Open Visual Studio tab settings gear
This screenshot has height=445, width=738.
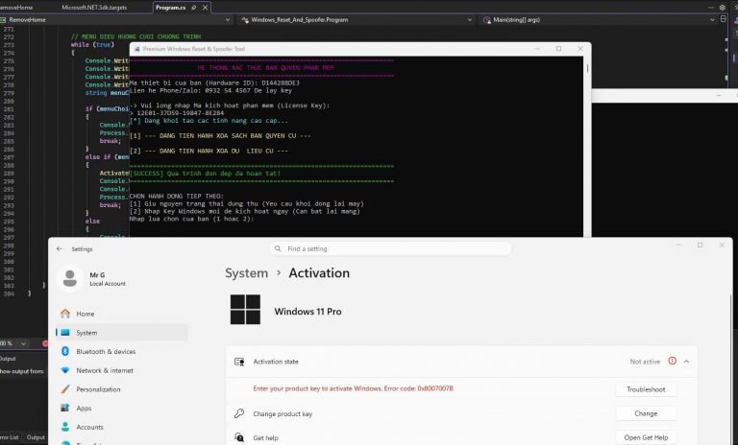(723, 8)
